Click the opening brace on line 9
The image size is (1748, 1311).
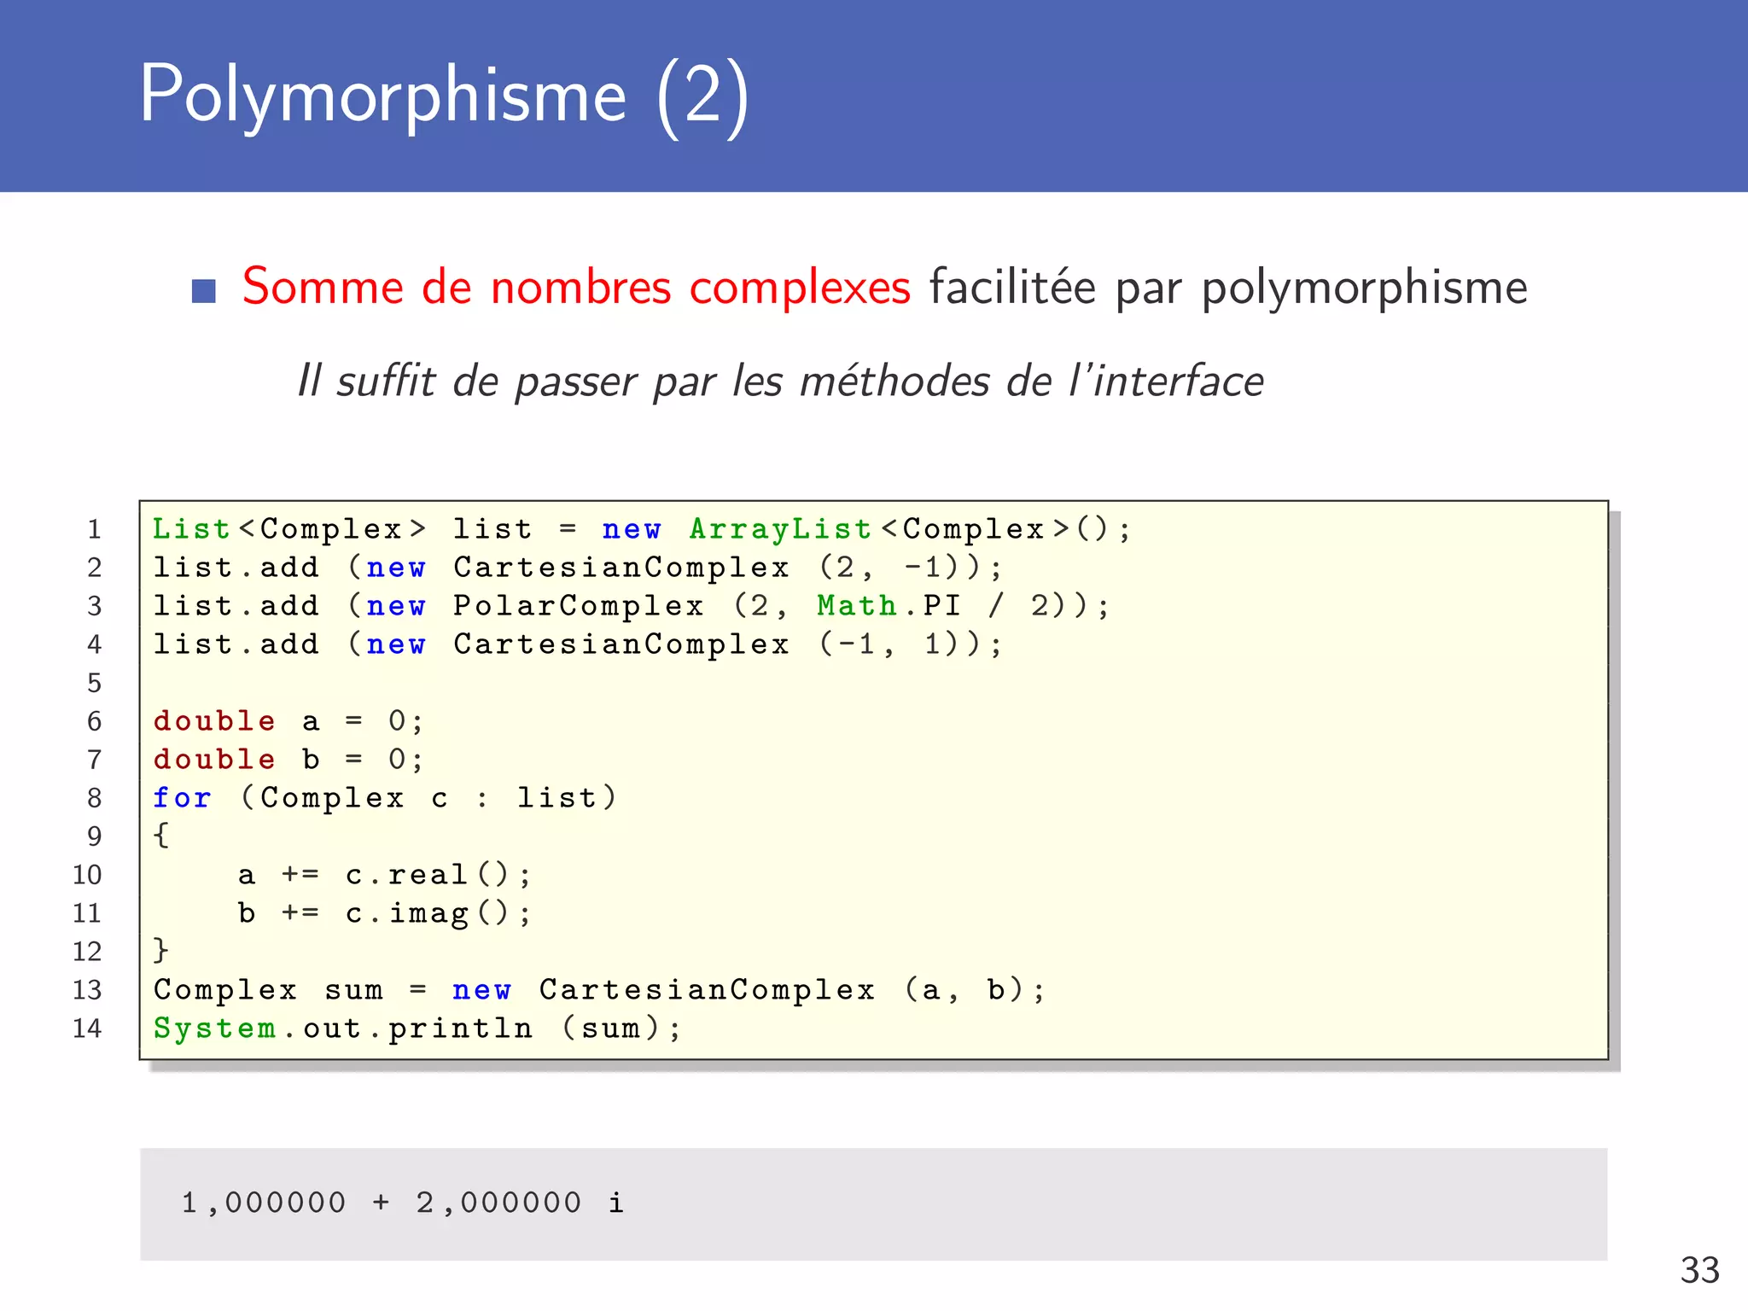160,836
